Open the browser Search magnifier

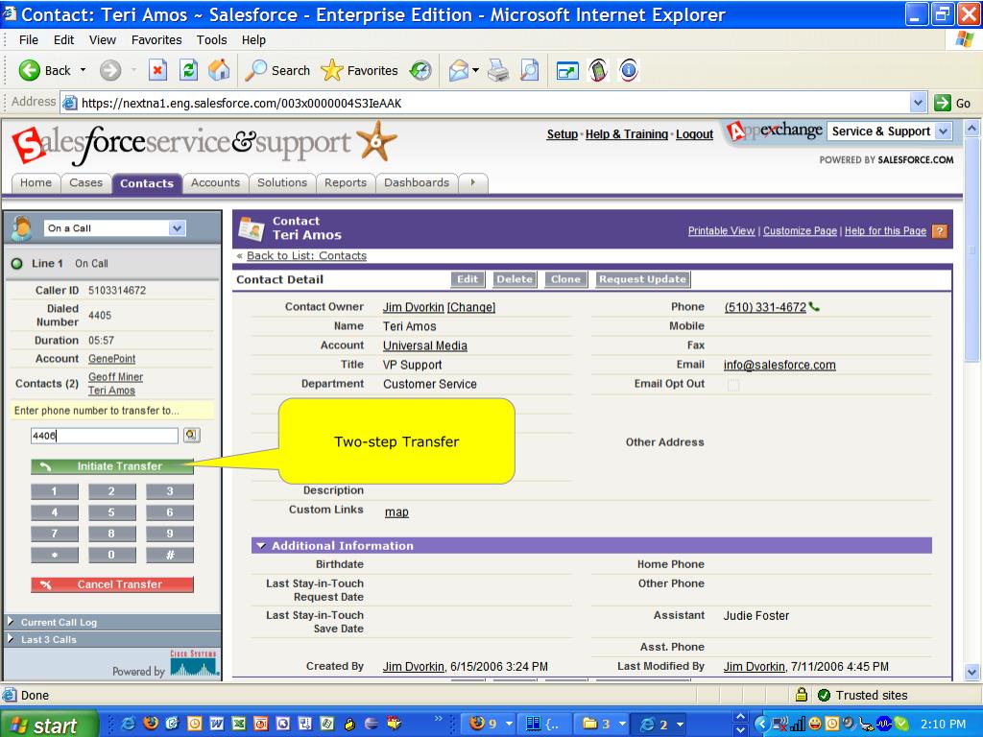pos(255,70)
